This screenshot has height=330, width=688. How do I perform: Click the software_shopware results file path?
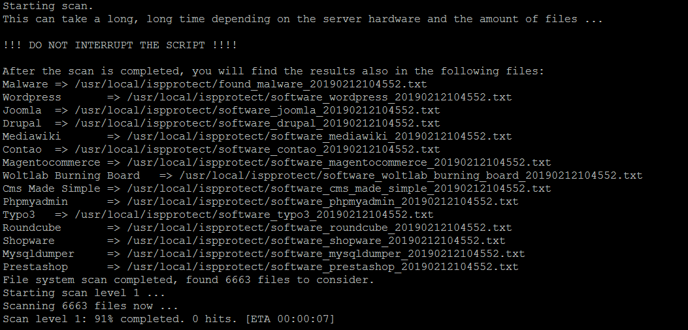coord(316,241)
